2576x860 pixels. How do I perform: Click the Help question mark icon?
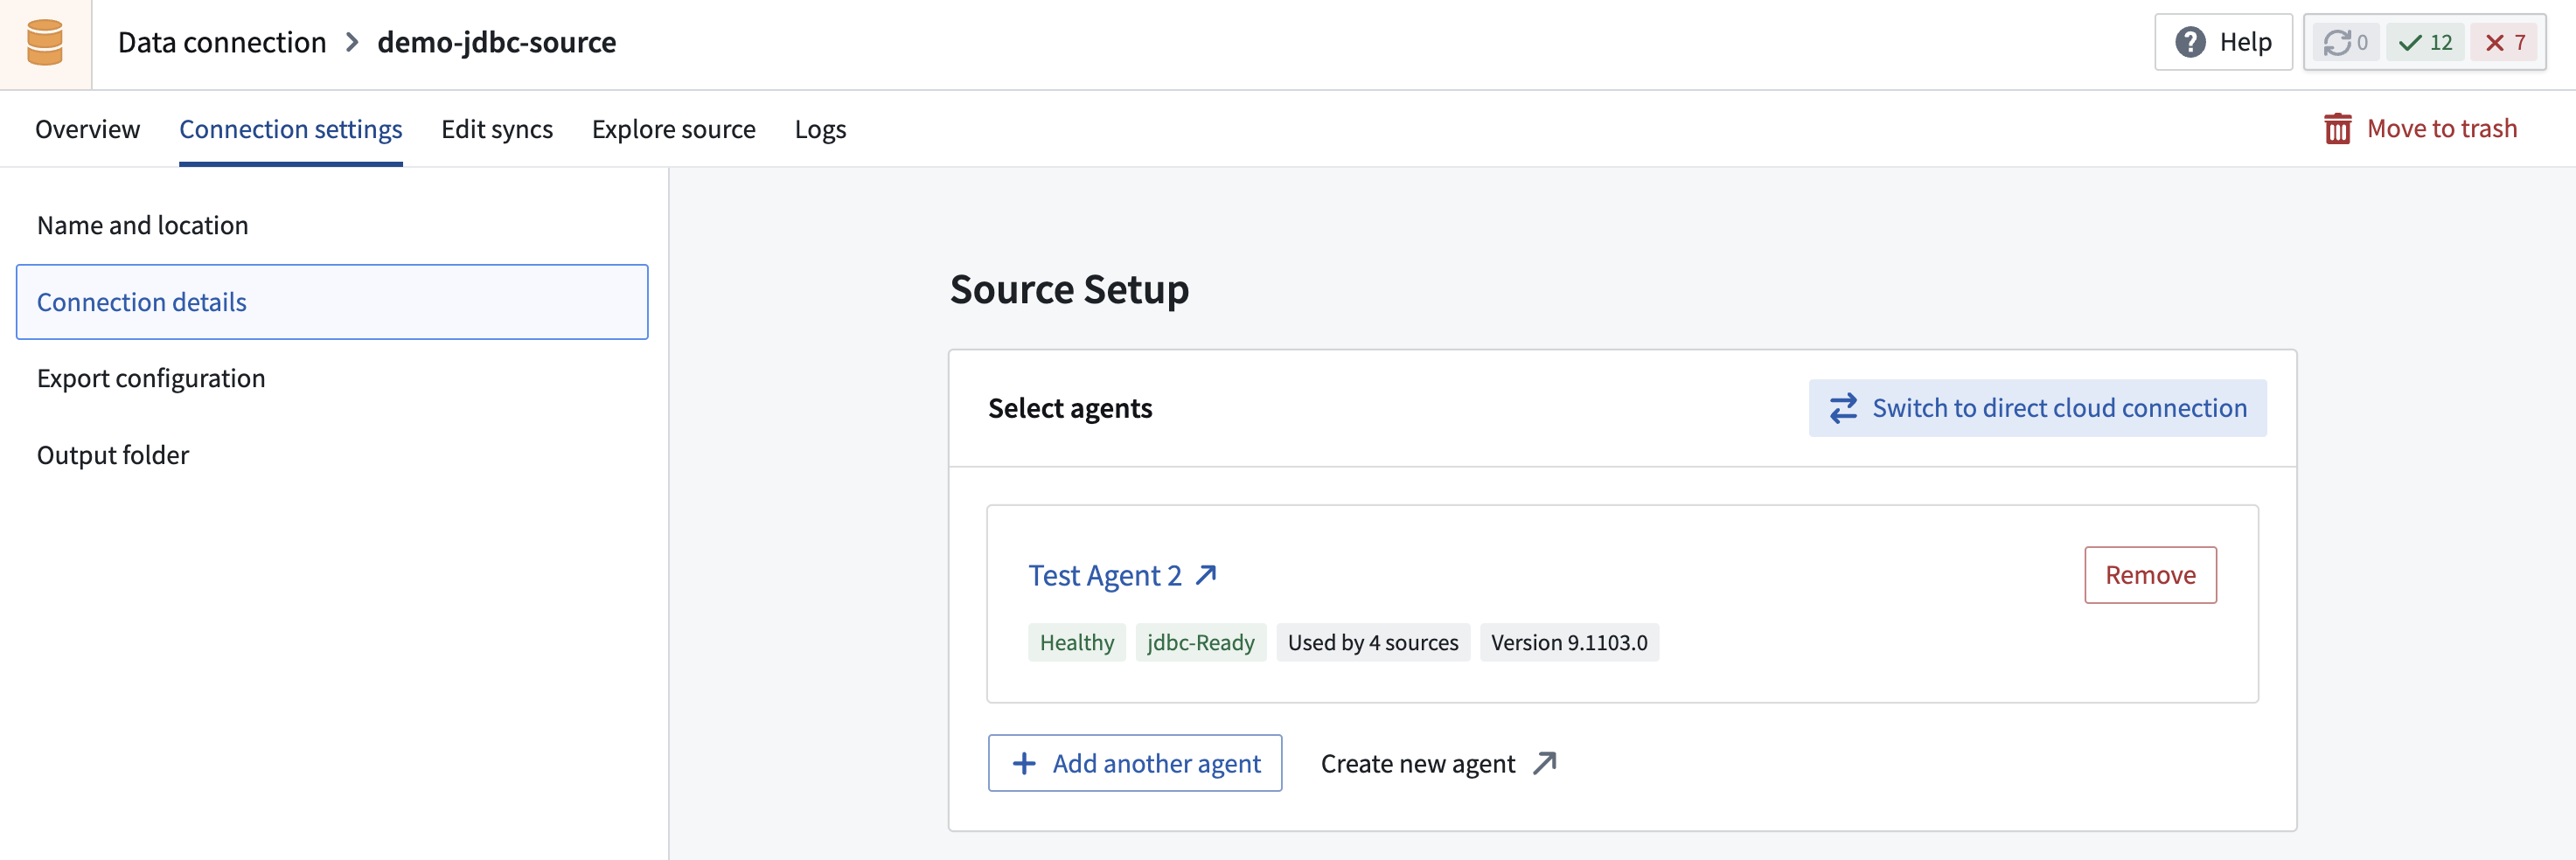2189,43
